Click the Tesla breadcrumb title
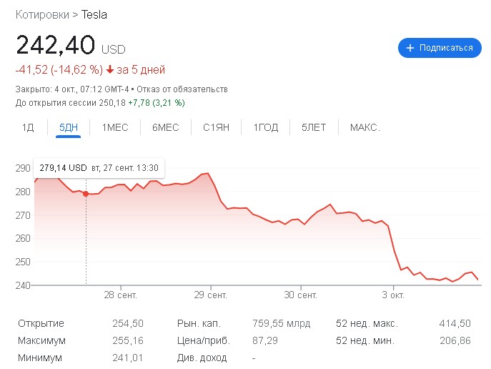This screenshot has height=369, width=491. (94, 14)
